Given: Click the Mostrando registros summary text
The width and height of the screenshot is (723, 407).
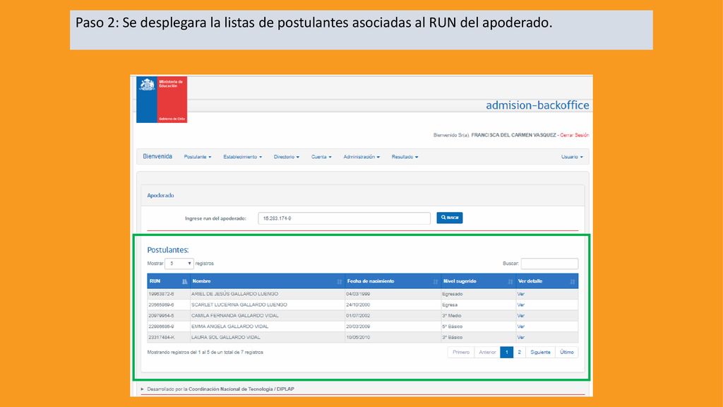Looking at the screenshot, I should (x=205, y=352).
